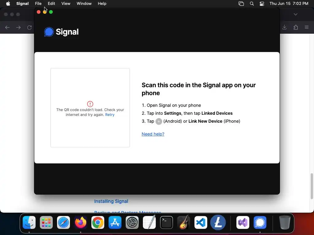
Task: Click the Signal icon in the Dock
Action: pyautogui.click(x=260, y=222)
